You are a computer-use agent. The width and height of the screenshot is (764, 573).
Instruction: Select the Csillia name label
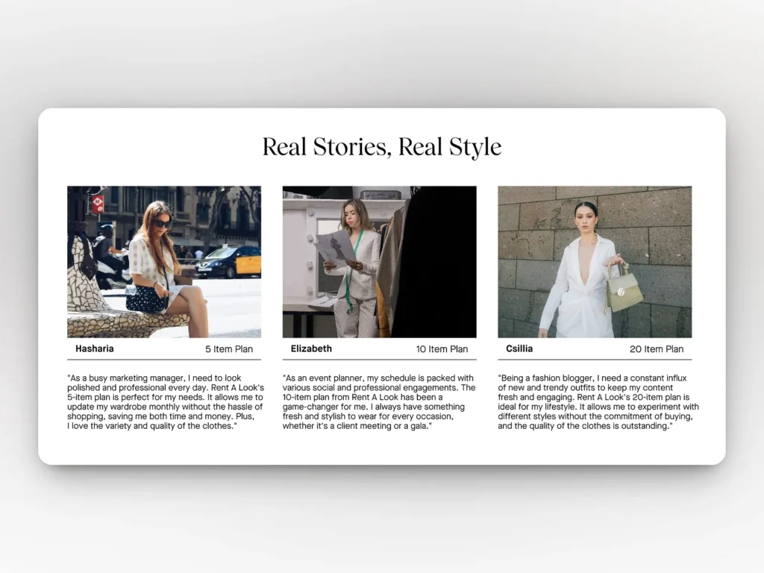pyautogui.click(x=519, y=348)
